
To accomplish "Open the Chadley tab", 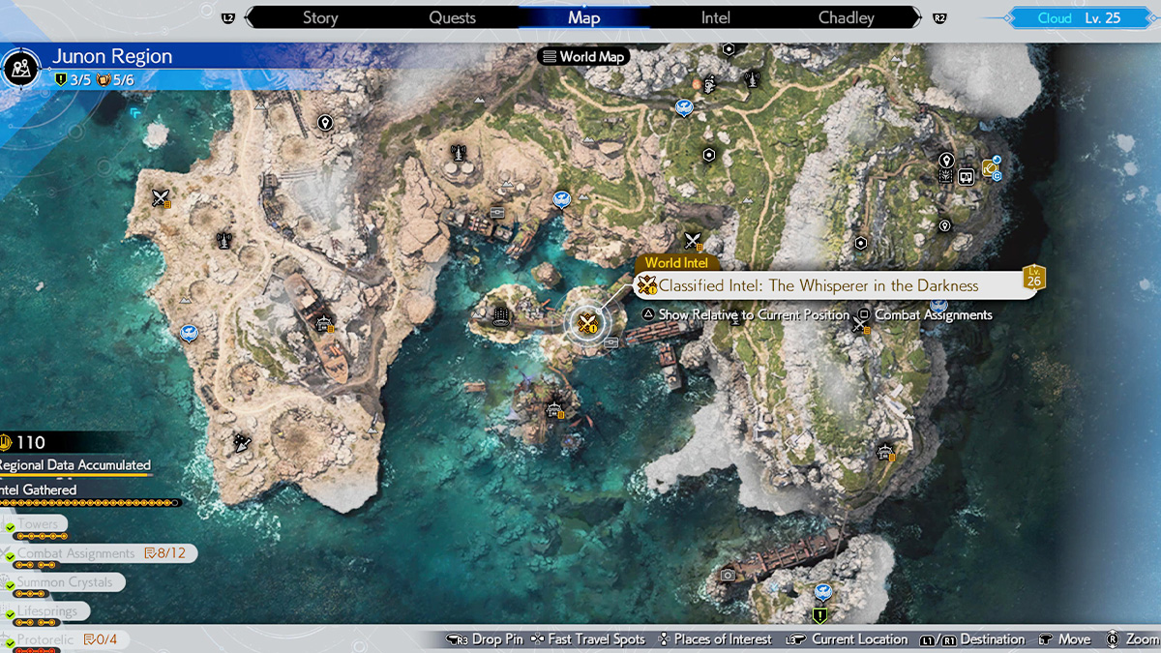I will [846, 17].
